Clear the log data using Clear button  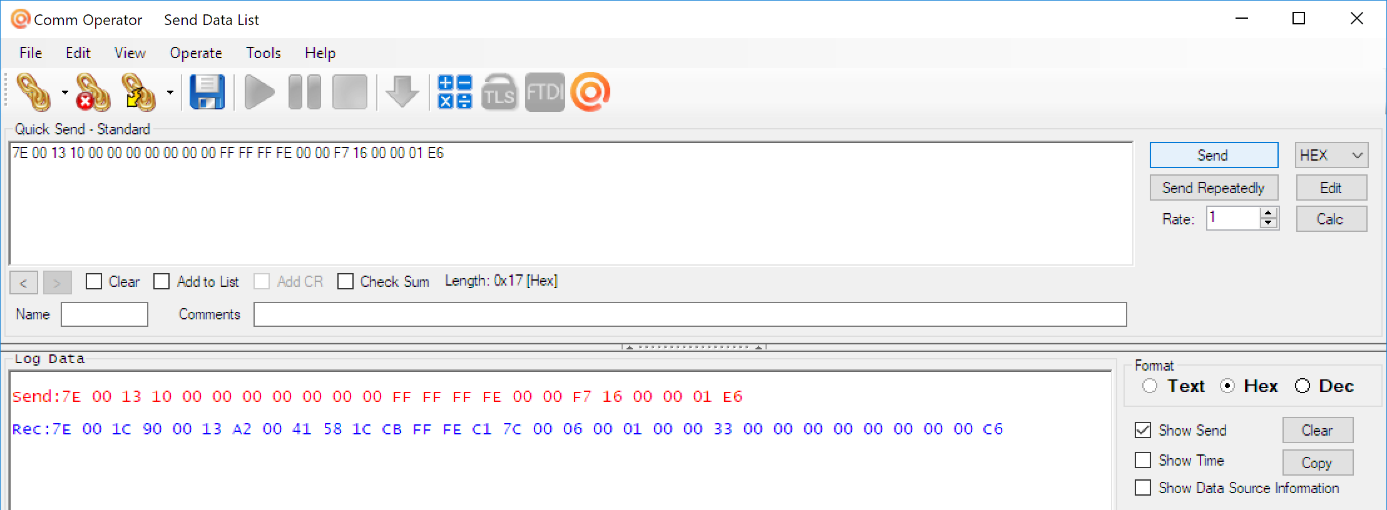[1318, 430]
